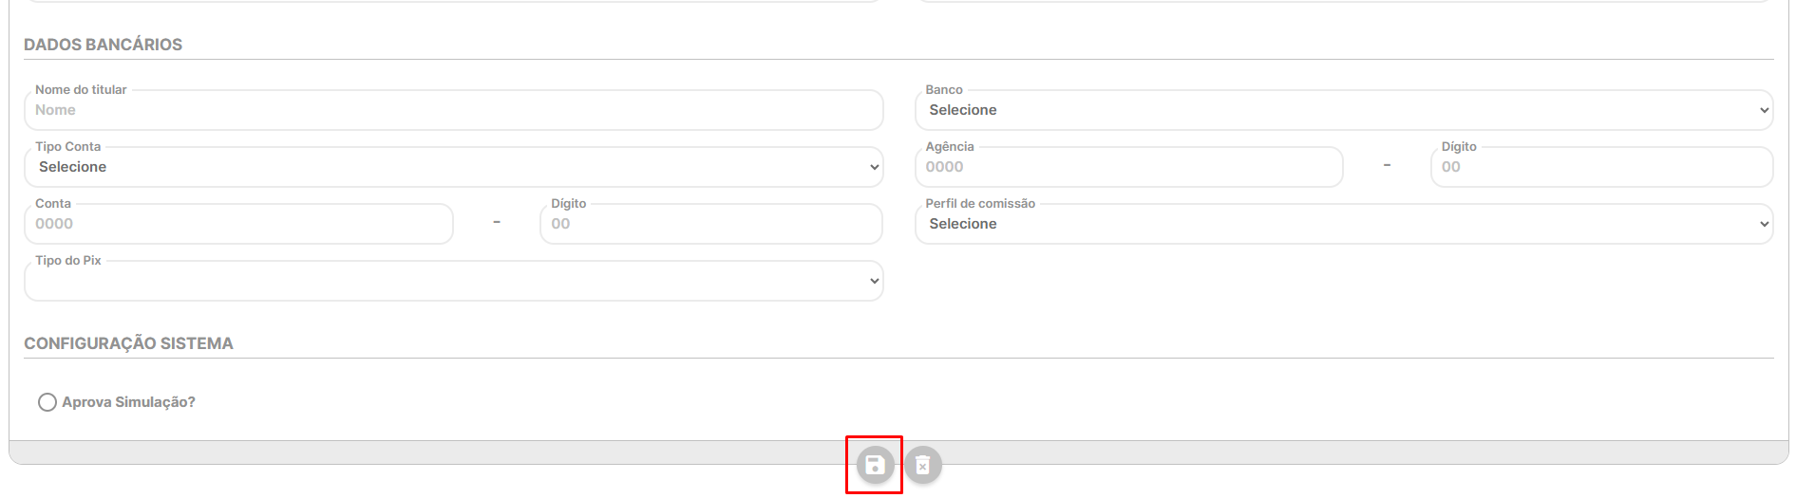The height and width of the screenshot is (498, 1796).
Task: Click into the Agência number field
Action: click(x=1128, y=167)
